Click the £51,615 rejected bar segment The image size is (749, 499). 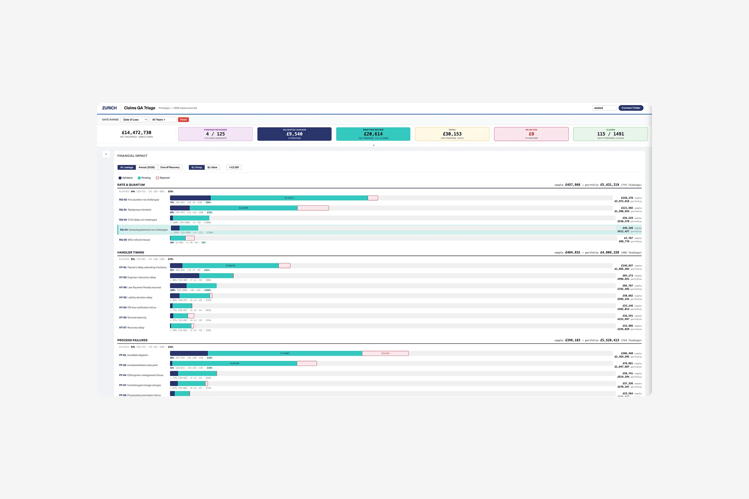[385, 353]
